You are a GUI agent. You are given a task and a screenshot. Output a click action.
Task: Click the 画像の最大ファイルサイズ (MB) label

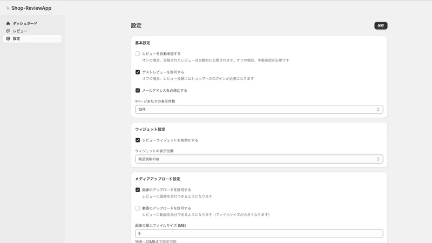(160, 225)
